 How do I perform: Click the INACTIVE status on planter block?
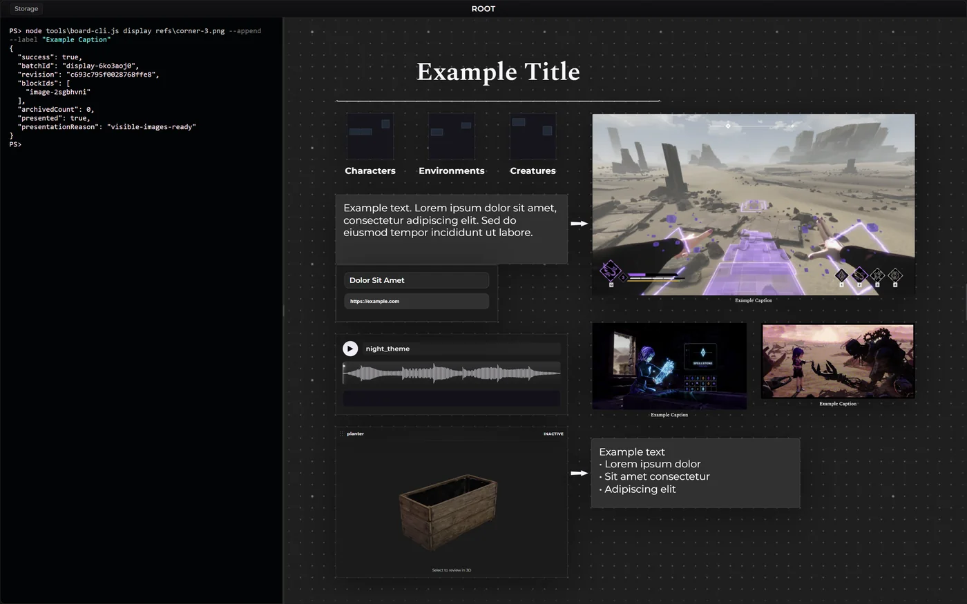(x=553, y=433)
